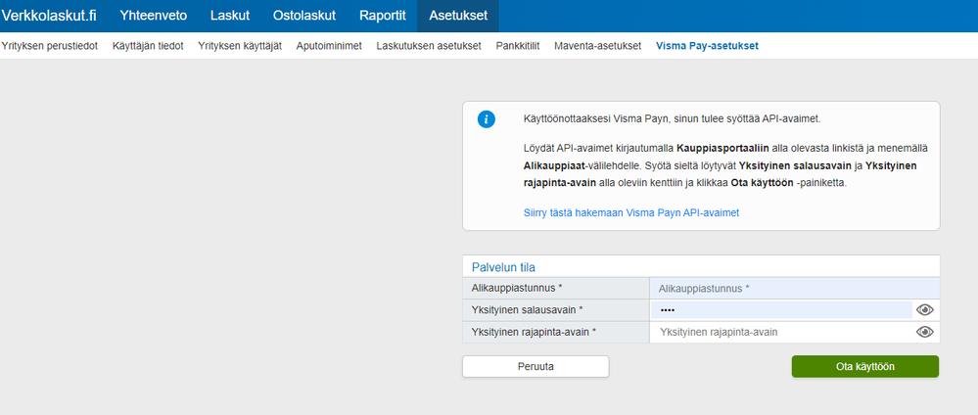The width and height of the screenshot is (978, 415).
Task: Click the green Ota käyttöön button
Action: point(864,366)
